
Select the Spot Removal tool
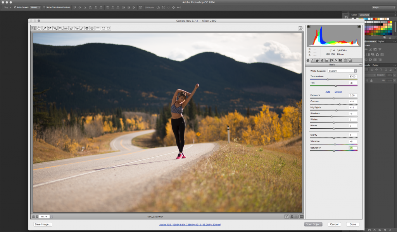click(x=72, y=28)
